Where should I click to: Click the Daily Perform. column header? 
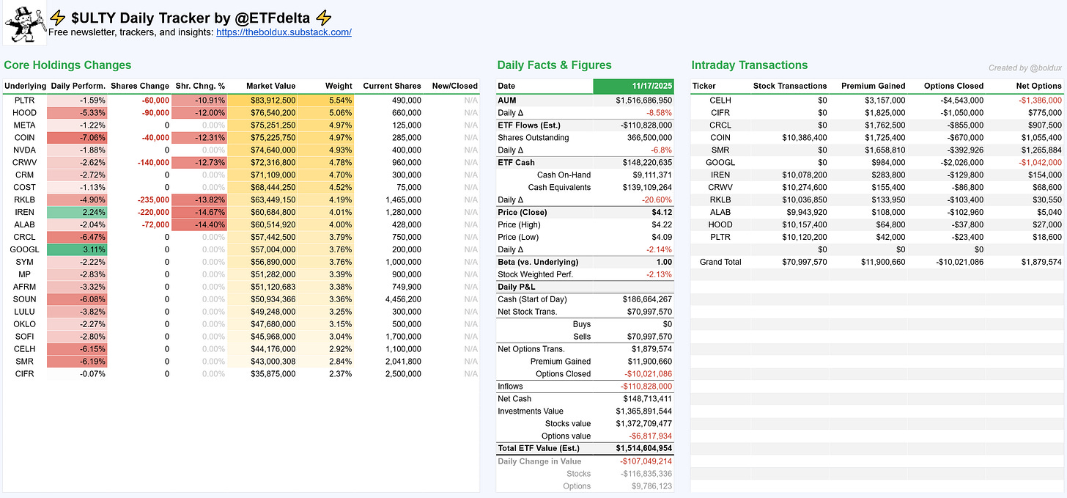(x=78, y=86)
